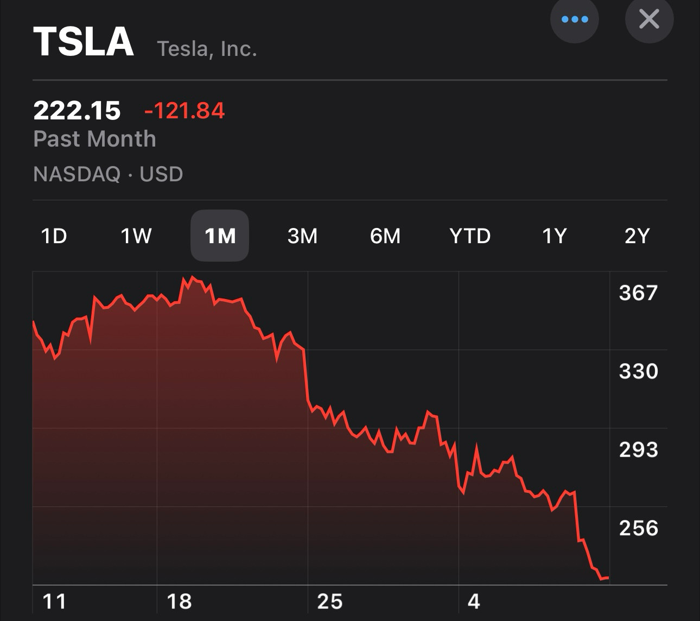The width and height of the screenshot is (700, 621).
Task: Select the YTD range option
Action: click(470, 236)
